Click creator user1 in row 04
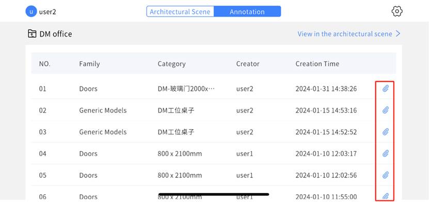Screen dimensions: 429x202 245,153
